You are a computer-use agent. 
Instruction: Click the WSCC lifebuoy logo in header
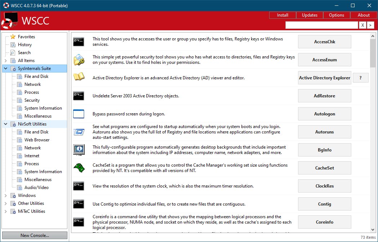[9, 21]
